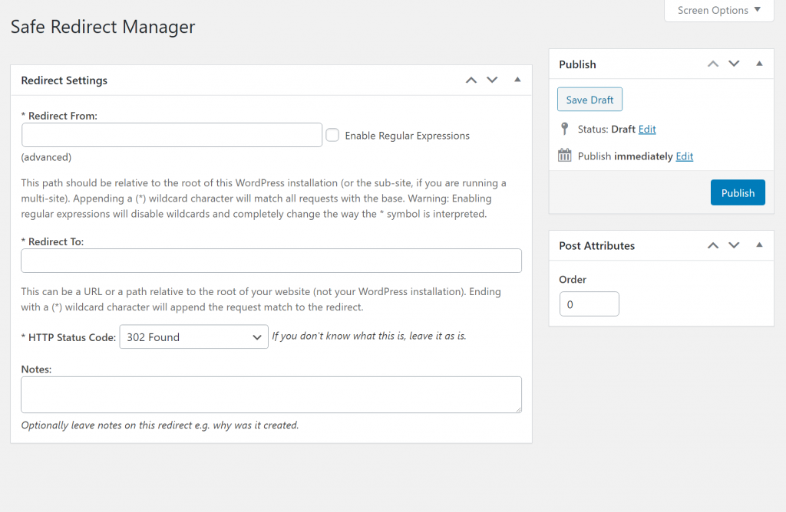The image size is (786, 512).
Task: Move Publish panel up
Action: click(x=713, y=64)
